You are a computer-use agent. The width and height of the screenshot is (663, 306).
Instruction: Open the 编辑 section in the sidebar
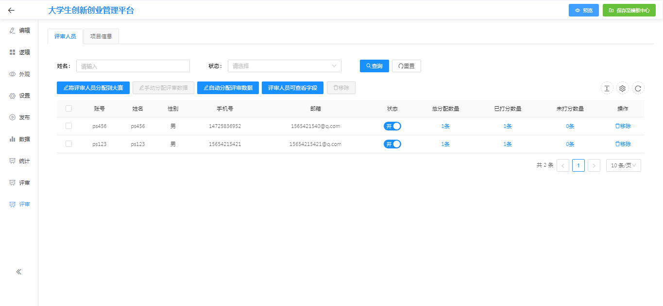point(19,31)
